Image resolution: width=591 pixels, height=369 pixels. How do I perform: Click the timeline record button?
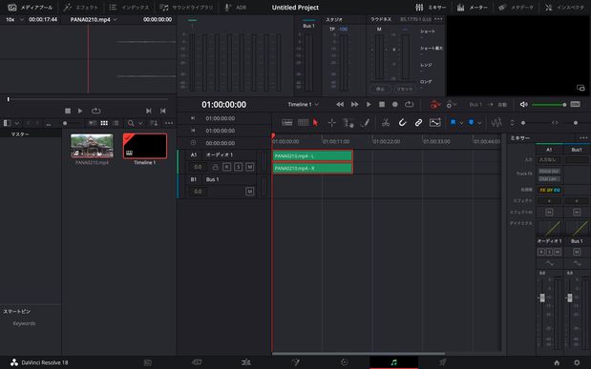click(x=395, y=104)
